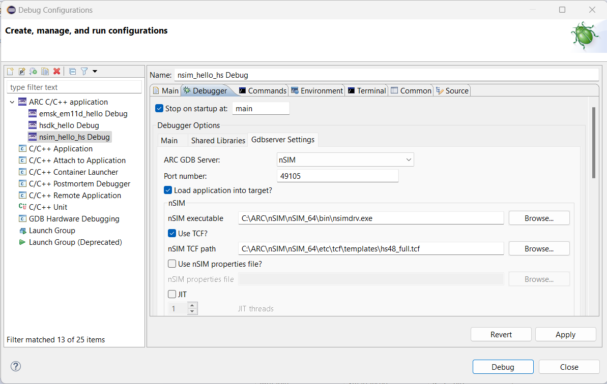Browse for the nSIM executable file
This screenshot has width=607, height=384.
539,218
